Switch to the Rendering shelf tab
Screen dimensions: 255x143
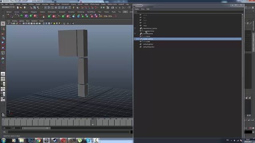(x=81, y=12)
